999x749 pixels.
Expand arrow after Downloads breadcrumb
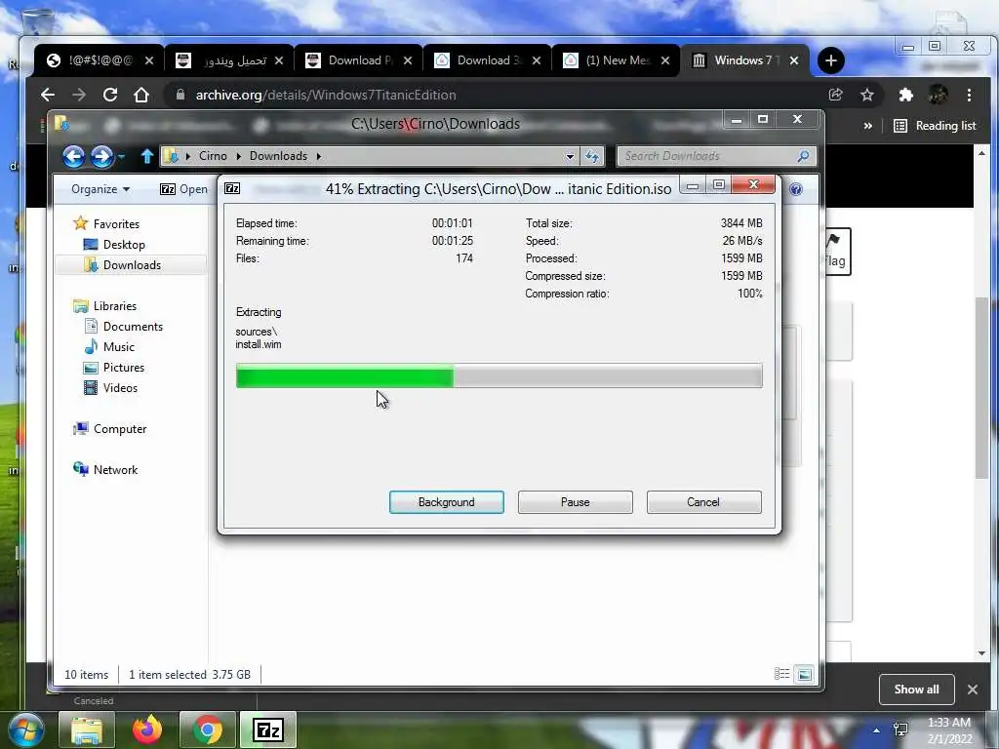(x=319, y=156)
